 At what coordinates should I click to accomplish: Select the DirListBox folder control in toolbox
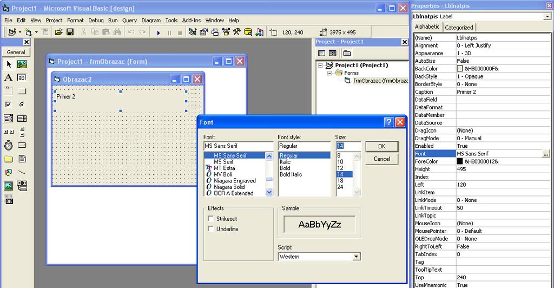(x=9, y=159)
